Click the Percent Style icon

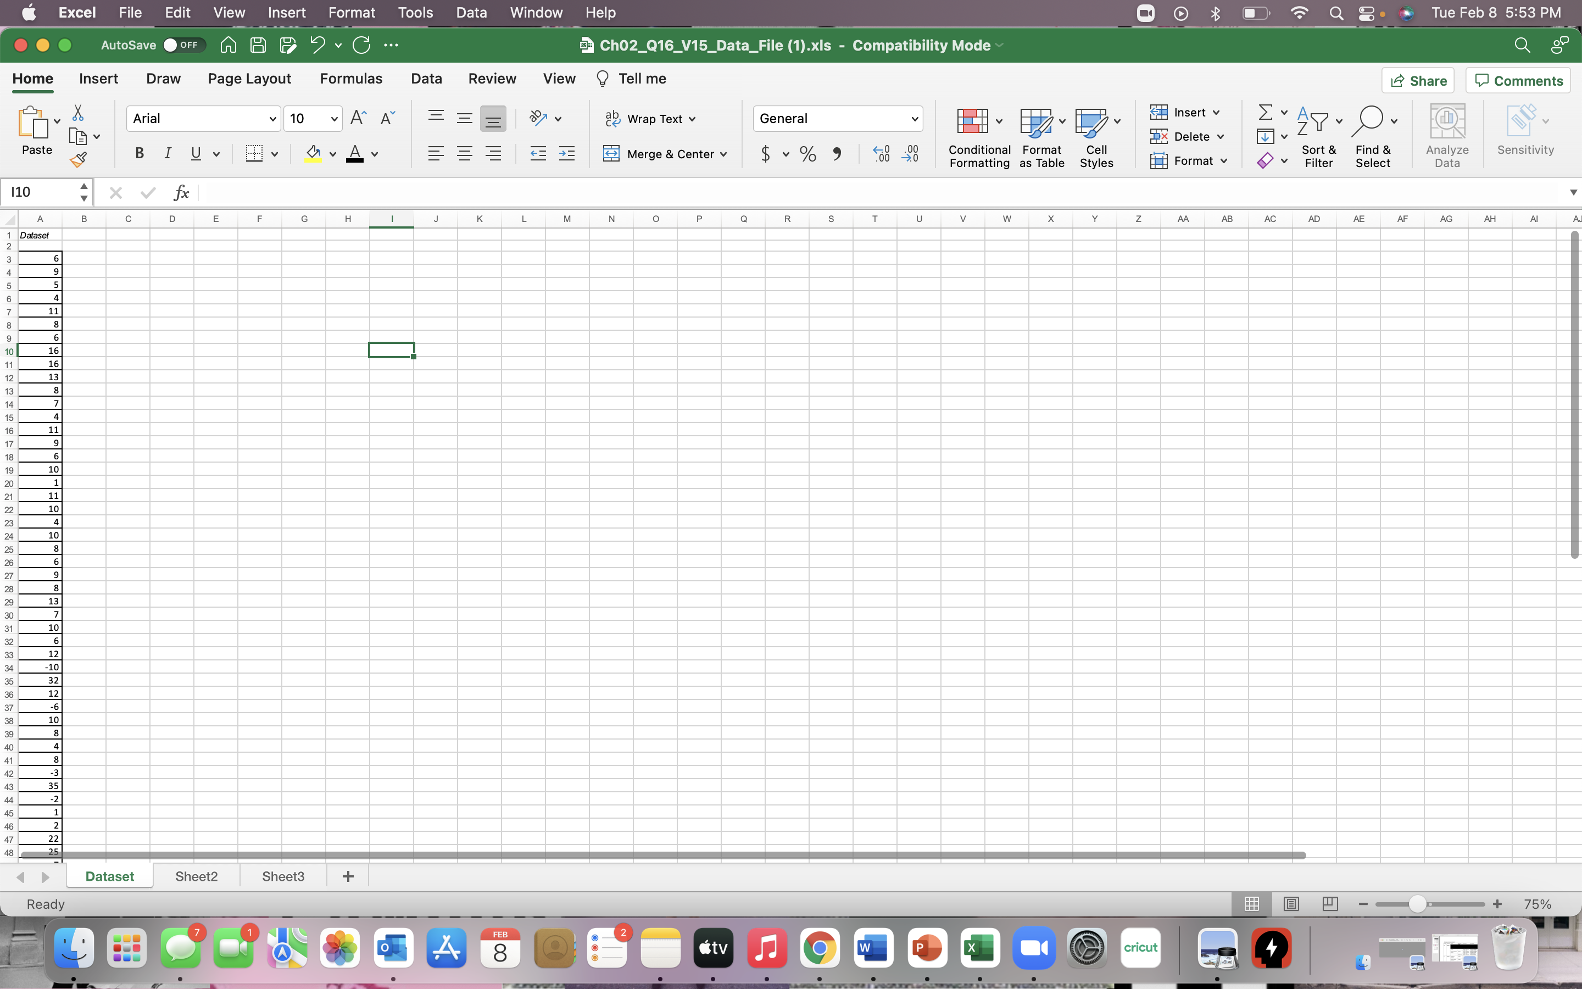[808, 154]
